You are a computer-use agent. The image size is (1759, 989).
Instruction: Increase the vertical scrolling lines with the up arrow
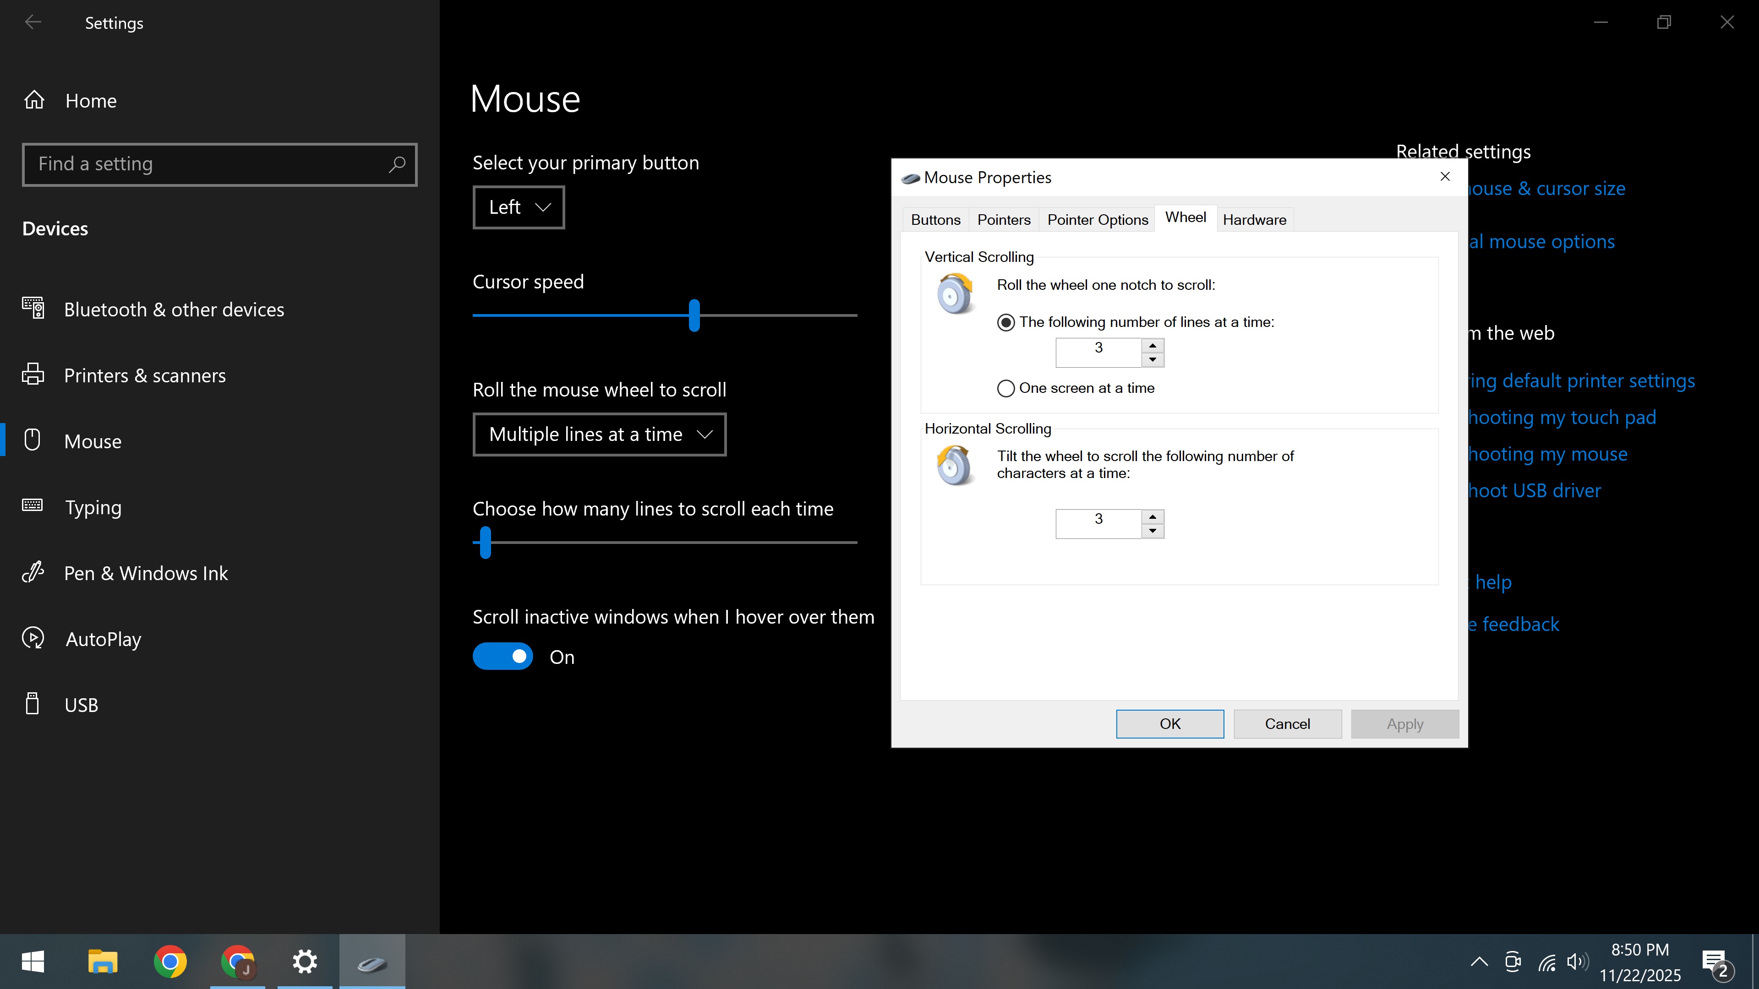(x=1153, y=345)
